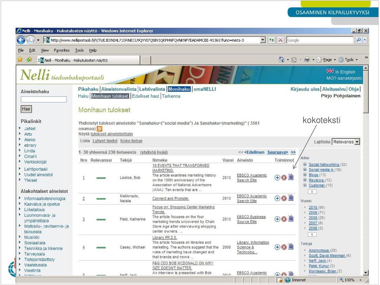Screen dimensions: 380x285
Task: Expand the Social media in subject facet
Action: click(x=305, y=169)
